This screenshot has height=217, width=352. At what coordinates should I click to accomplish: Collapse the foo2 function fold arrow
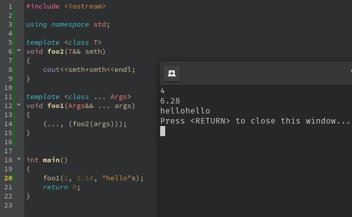(19, 51)
